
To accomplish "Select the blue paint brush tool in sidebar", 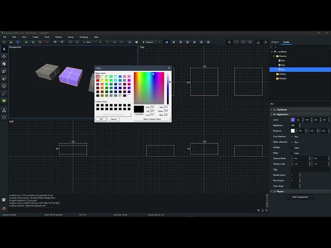I will (x=4, y=94).
